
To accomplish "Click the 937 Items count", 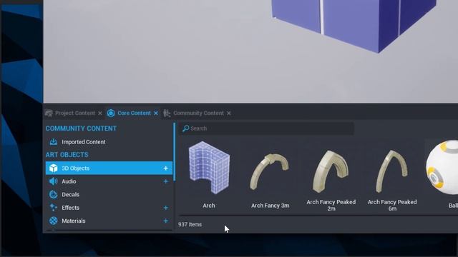I will pyautogui.click(x=190, y=224).
